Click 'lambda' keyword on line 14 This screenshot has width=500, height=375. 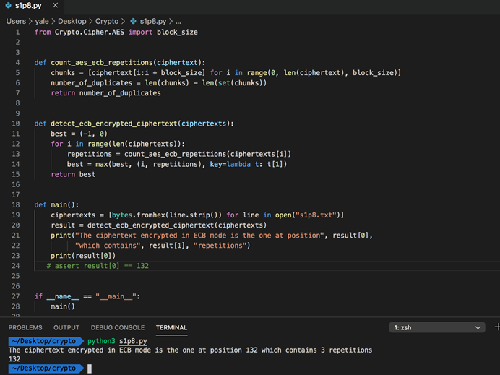[238, 164]
